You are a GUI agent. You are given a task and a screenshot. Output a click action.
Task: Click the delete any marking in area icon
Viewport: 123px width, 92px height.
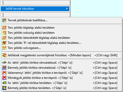pos(4,88)
